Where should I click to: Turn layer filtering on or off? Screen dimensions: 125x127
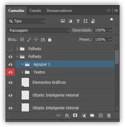(x=112, y=21)
